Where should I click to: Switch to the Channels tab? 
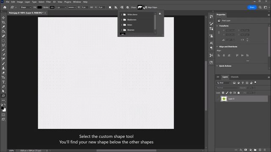(x=235, y=77)
